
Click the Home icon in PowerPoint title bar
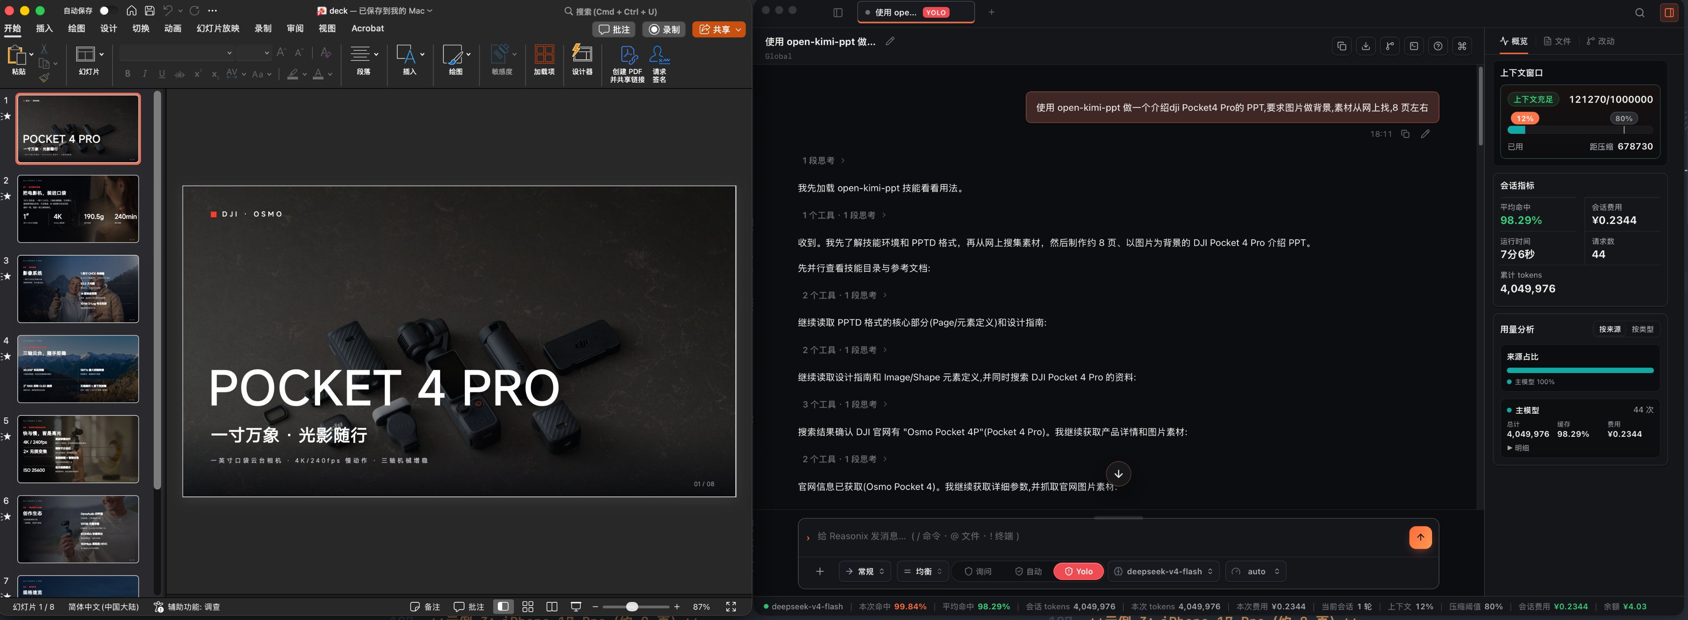[x=132, y=10]
